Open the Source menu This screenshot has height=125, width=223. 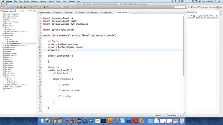click(26, 1)
